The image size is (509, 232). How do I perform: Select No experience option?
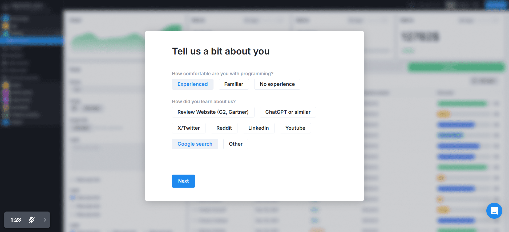click(x=277, y=84)
